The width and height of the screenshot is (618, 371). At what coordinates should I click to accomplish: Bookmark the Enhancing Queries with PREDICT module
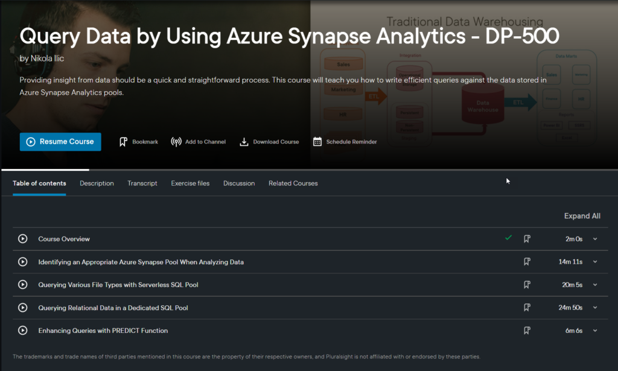(x=527, y=331)
